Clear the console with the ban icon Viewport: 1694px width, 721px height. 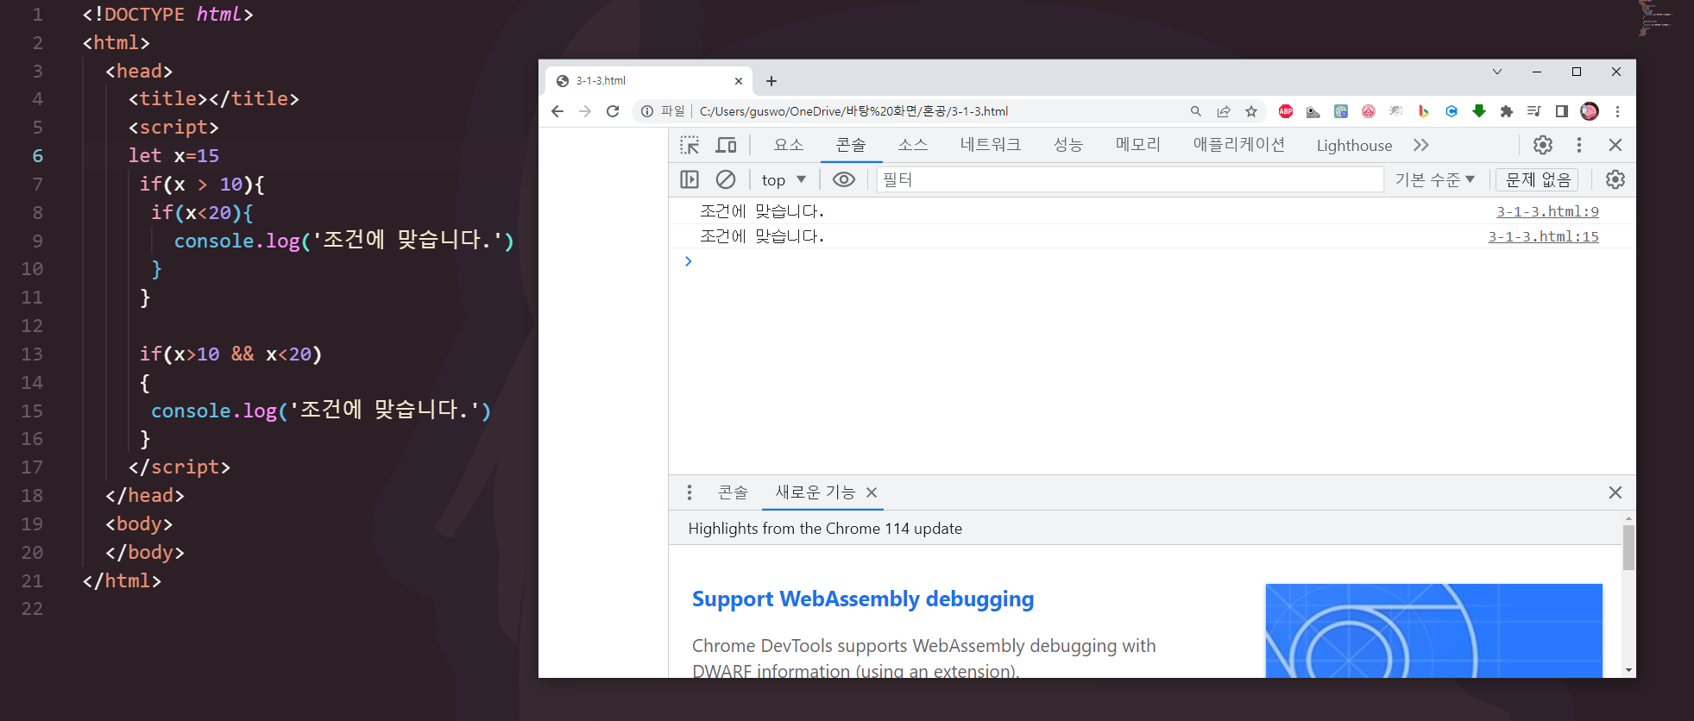[x=726, y=179]
